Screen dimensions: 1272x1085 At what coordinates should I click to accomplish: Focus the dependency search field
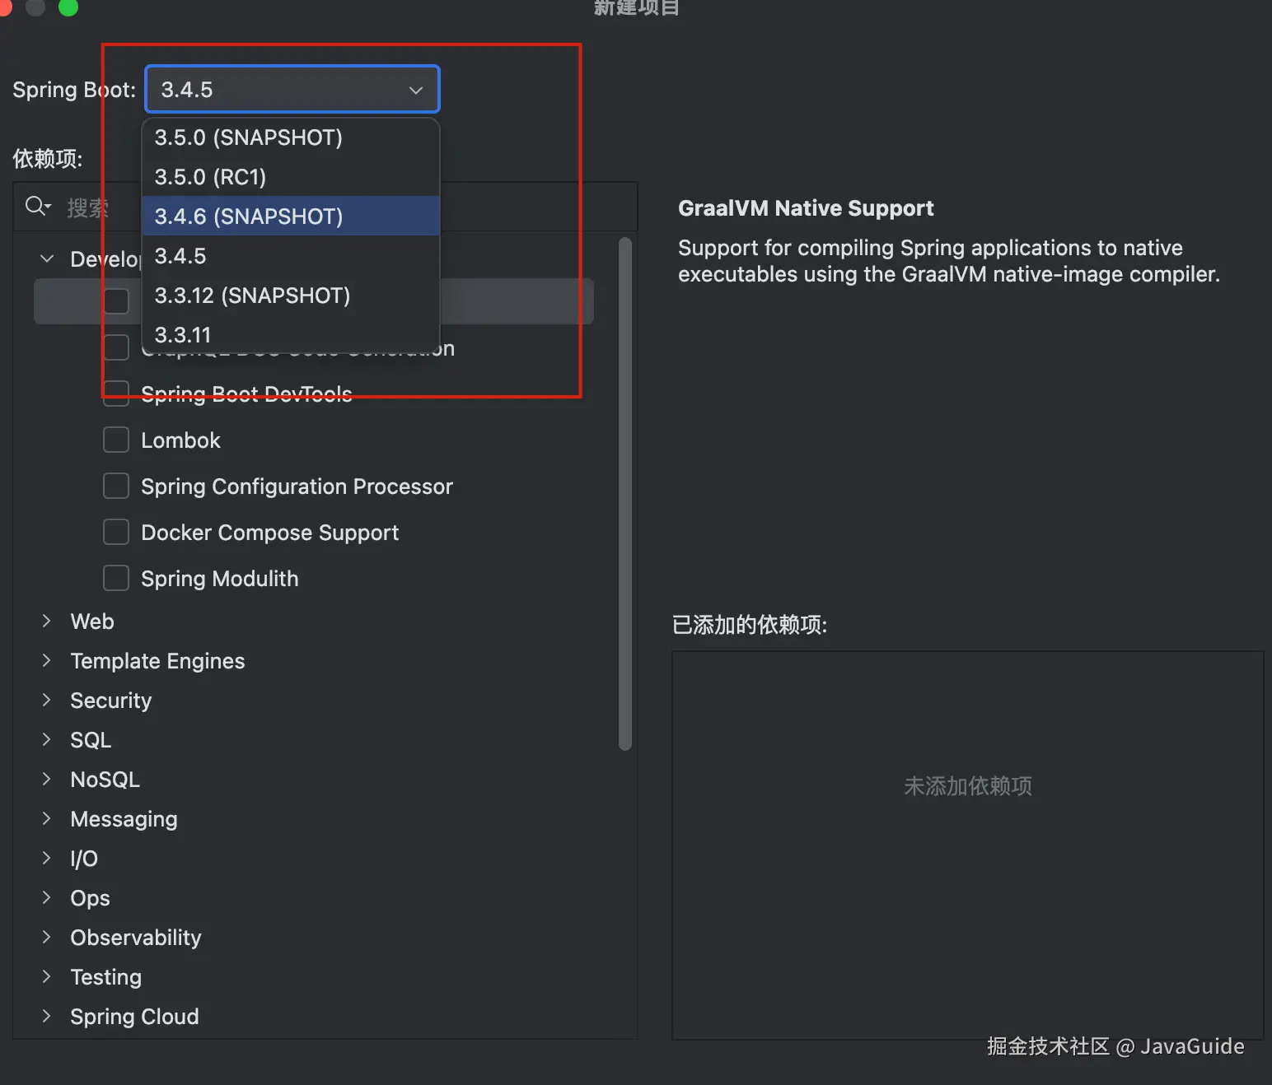click(325, 207)
